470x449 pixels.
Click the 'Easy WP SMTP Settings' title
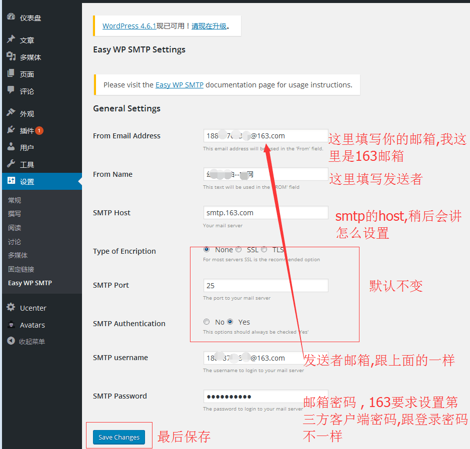tap(139, 49)
